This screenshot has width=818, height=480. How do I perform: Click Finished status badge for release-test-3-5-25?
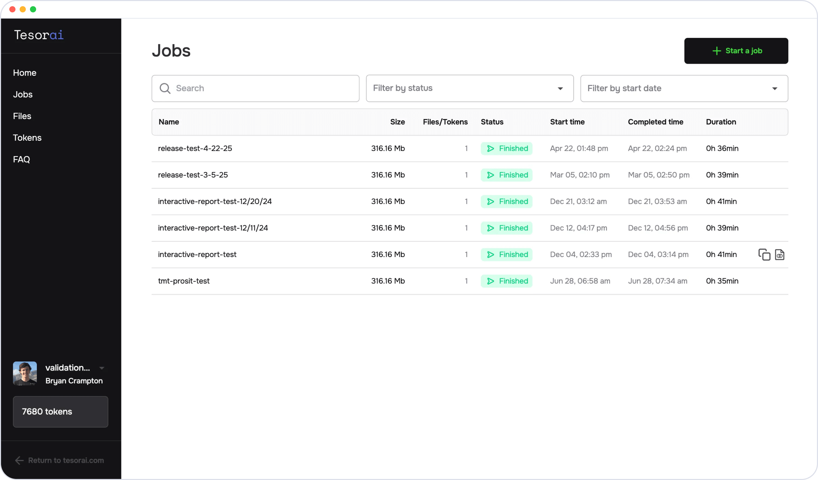coord(506,175)
